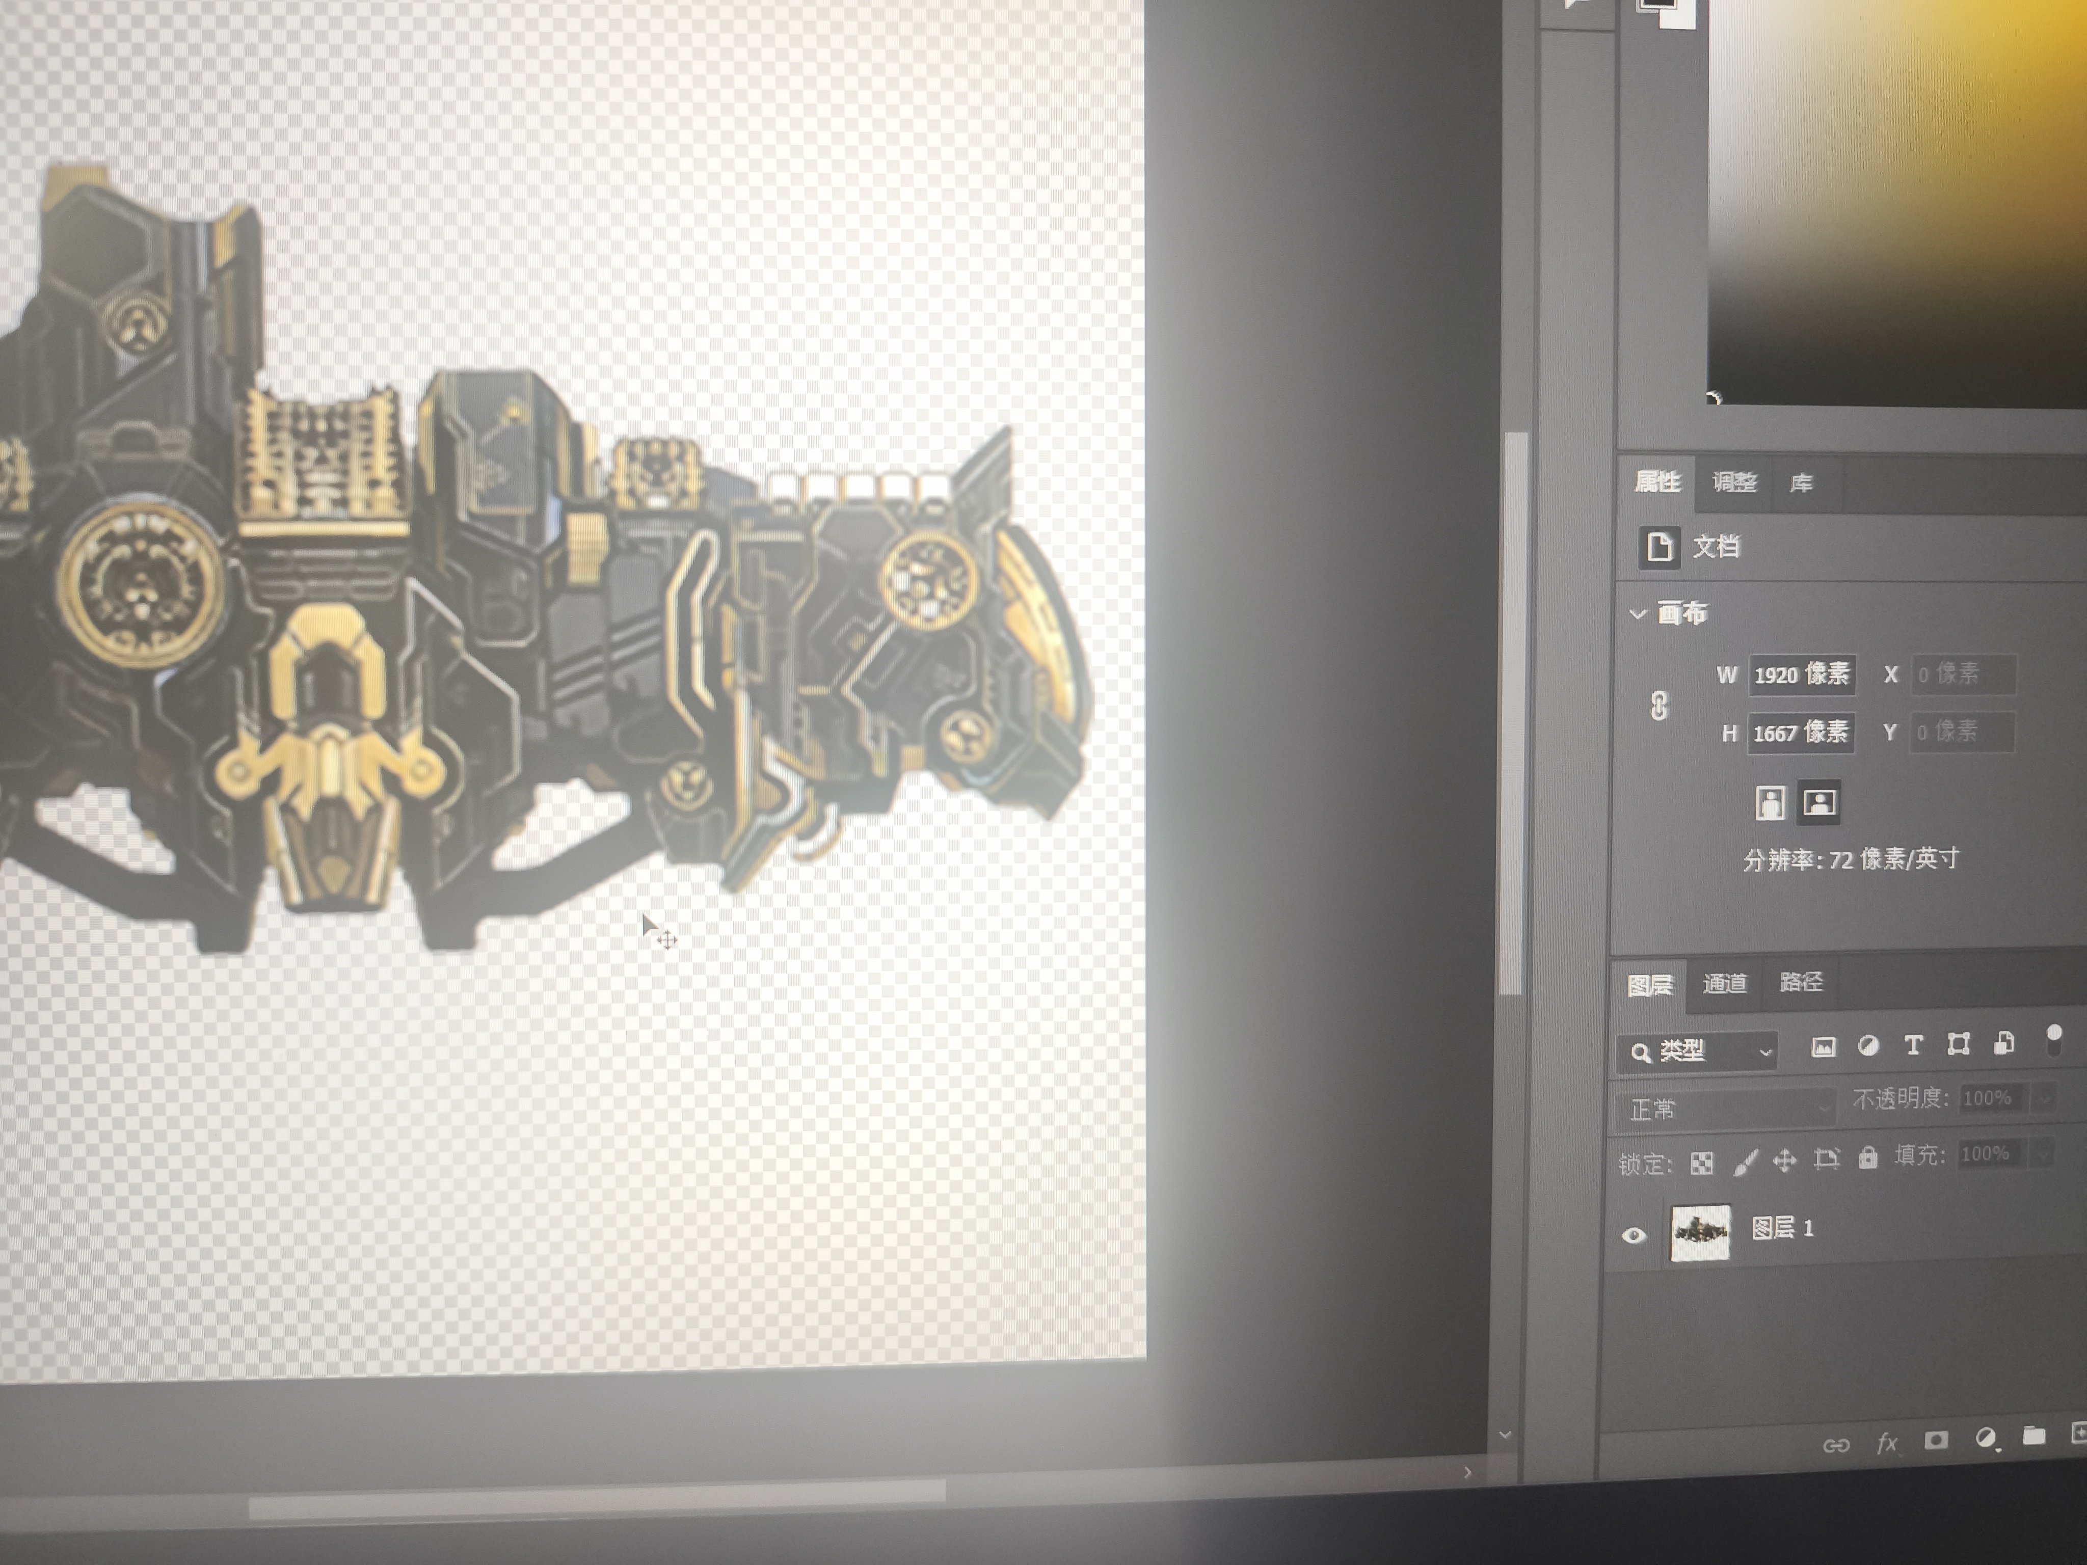
Task: Click the shape layer filter icon
Action: pyautogui.click(x=1959, y=1044)
